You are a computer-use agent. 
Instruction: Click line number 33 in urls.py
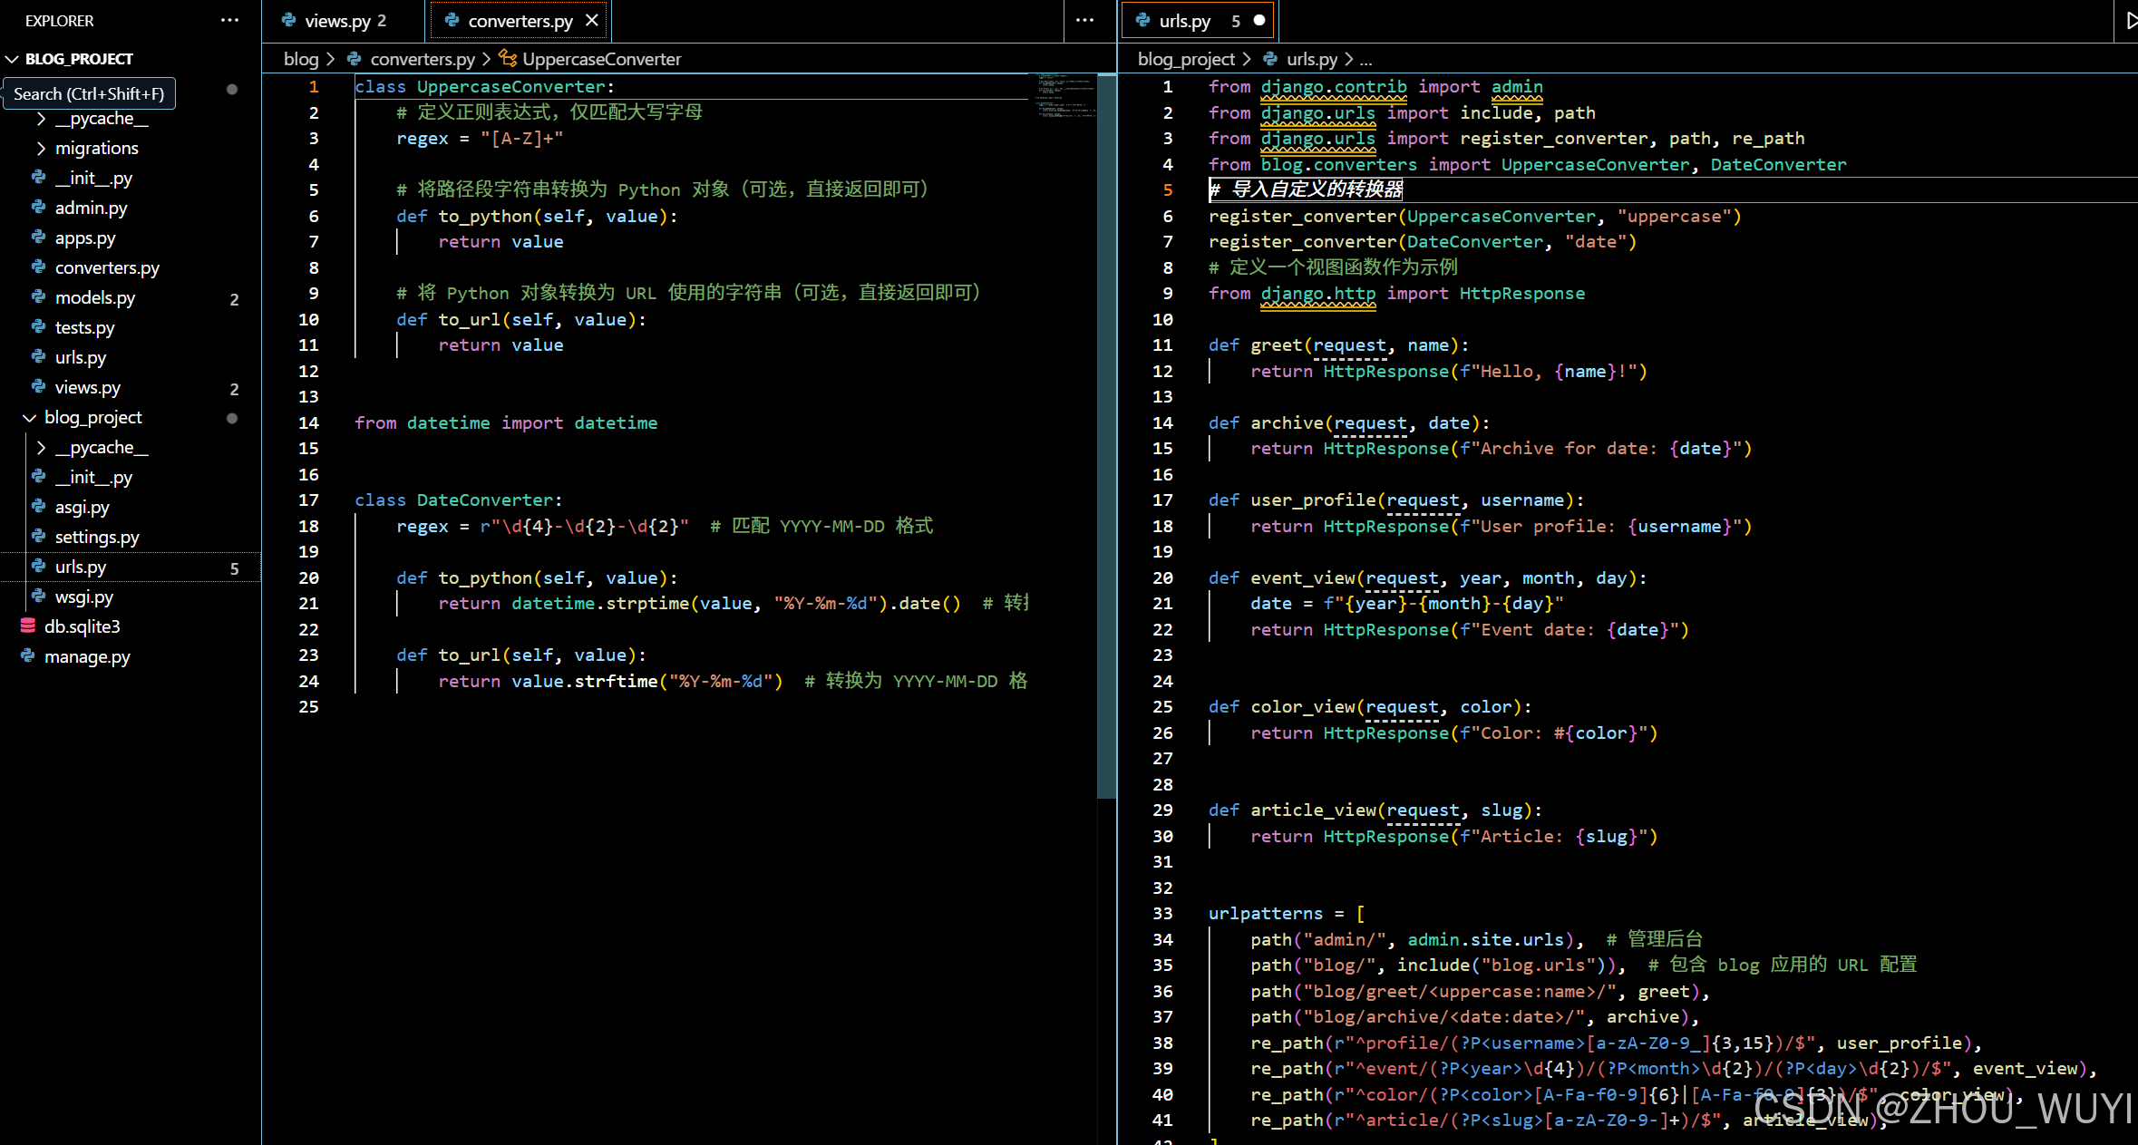(x=1162, y=914)
